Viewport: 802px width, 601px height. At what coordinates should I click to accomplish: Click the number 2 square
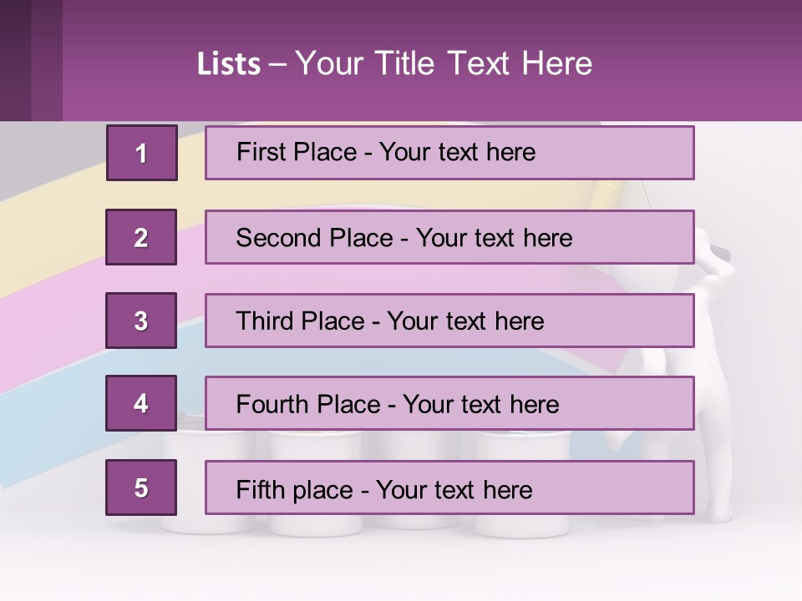141,237
